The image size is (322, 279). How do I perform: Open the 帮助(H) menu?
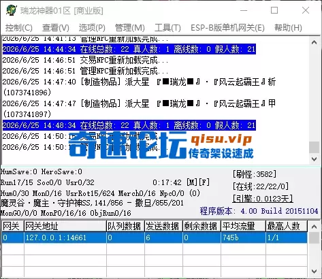(x=288, y=28)
